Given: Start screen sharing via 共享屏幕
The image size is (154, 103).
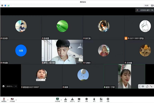Looking at the screenshot, I should pos(58,99).
